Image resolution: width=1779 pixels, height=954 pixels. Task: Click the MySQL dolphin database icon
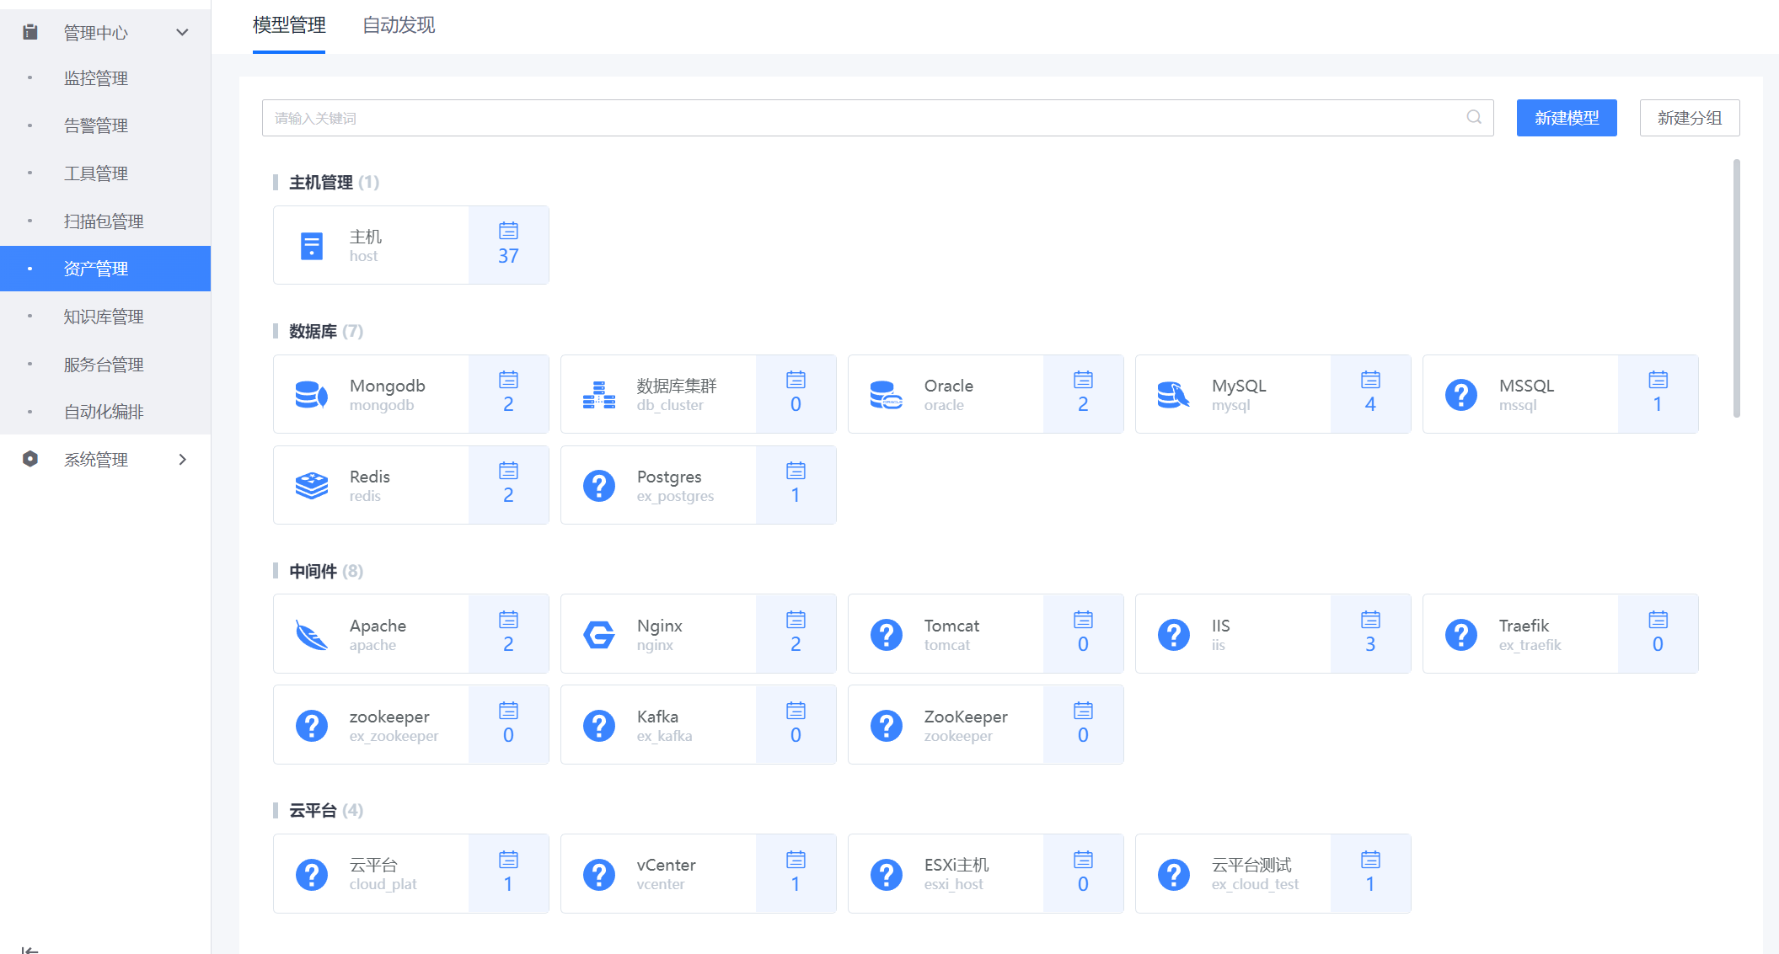coord(1173,394)
